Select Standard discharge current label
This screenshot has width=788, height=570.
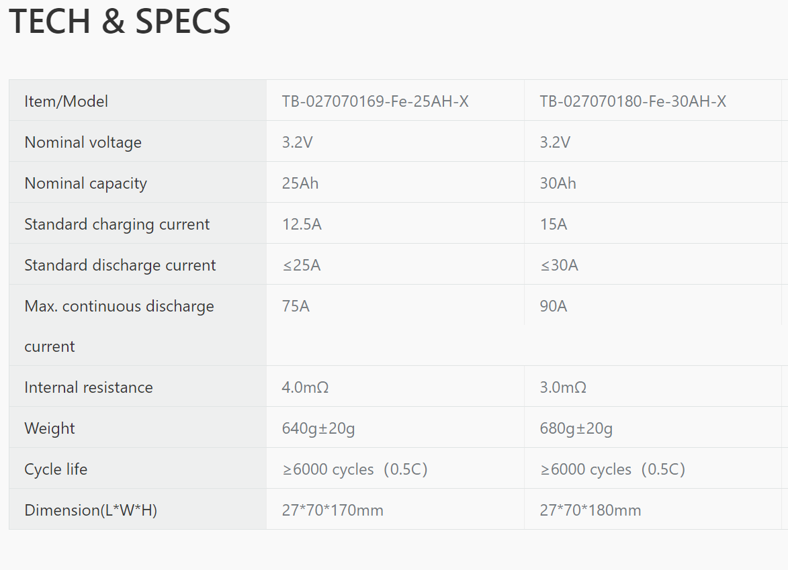point(120,265)
